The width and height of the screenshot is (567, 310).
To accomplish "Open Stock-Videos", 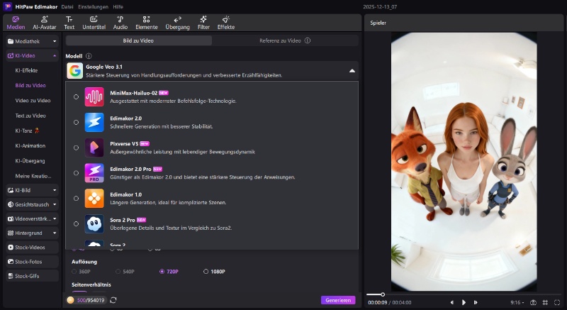I will coord(32,248).
